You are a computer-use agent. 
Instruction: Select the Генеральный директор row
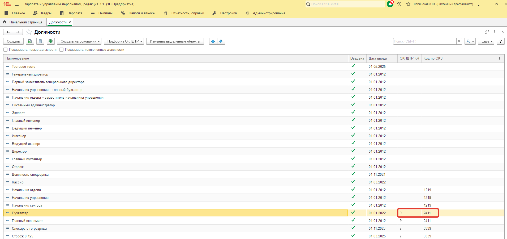tap(30, 74)
